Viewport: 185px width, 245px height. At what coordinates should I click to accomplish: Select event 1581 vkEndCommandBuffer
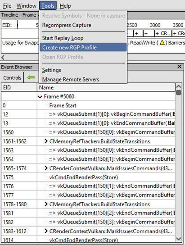(88, 213)
